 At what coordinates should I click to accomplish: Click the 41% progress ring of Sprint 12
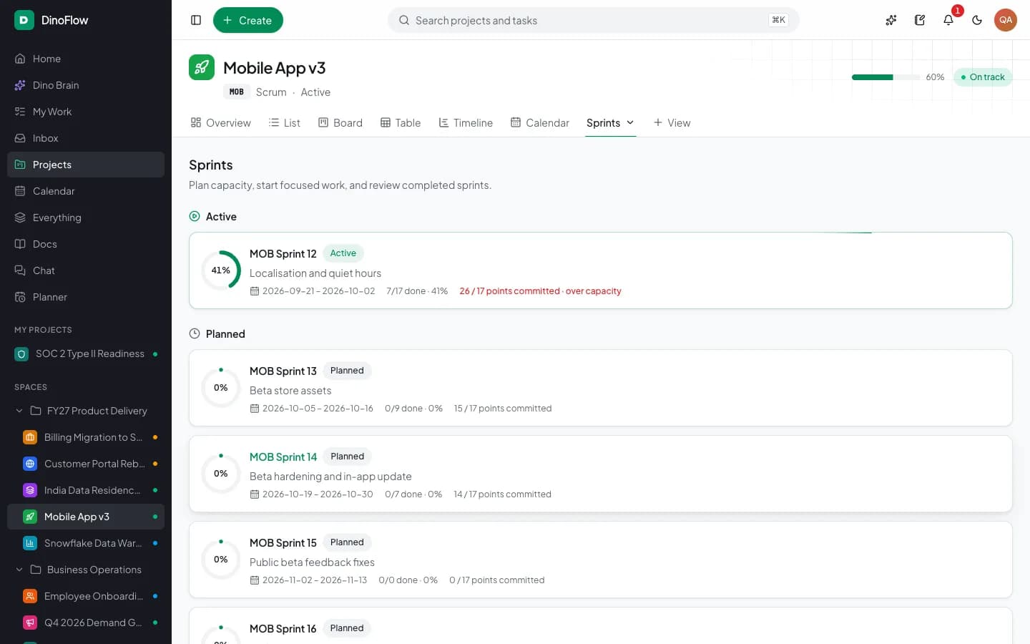[x=221, y=270]
